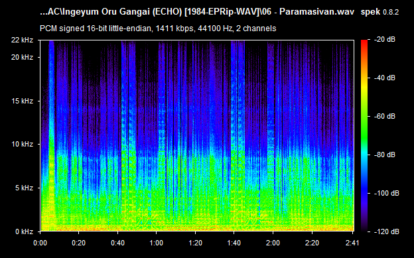Click the -60 dB color scale label

385,117
